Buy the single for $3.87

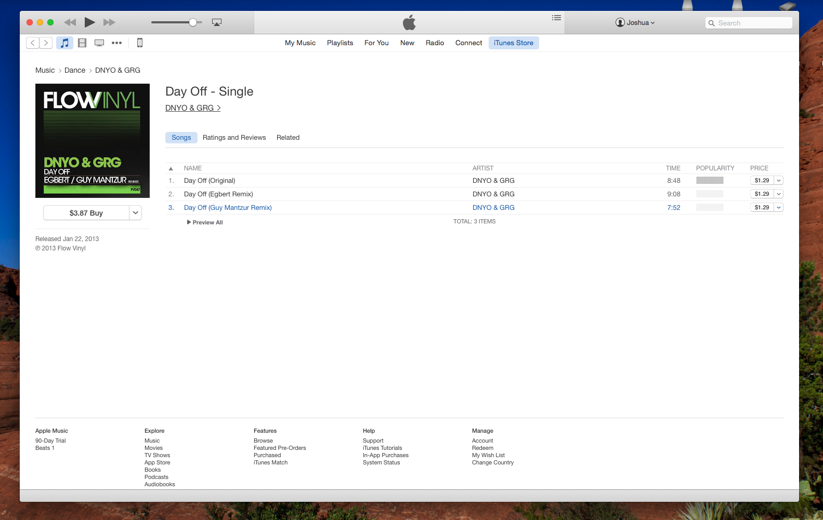[x=86, y=213]
